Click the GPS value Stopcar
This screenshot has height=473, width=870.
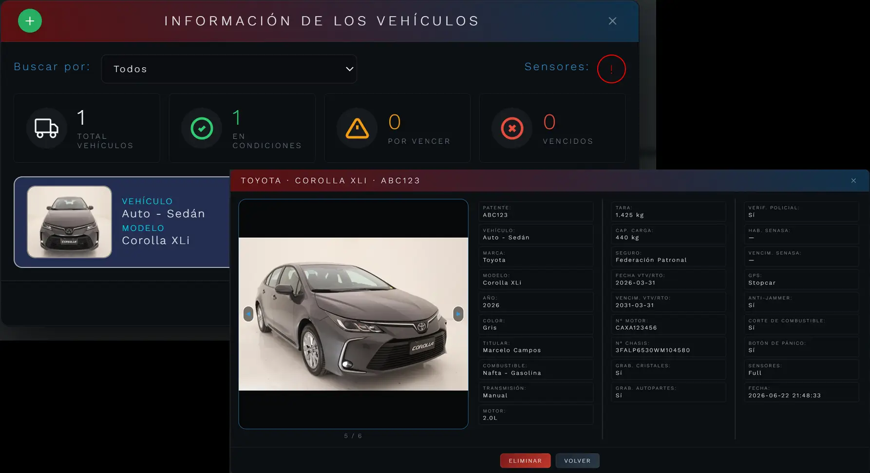[762, 283]
